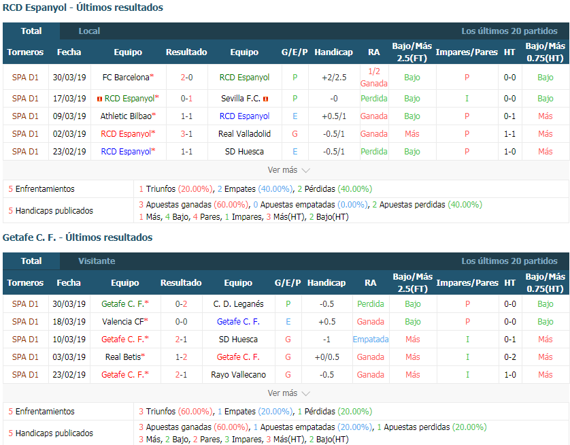
Task: Click the '1/2 Ganada' RA cell
Action: click(x=373, y=78)
